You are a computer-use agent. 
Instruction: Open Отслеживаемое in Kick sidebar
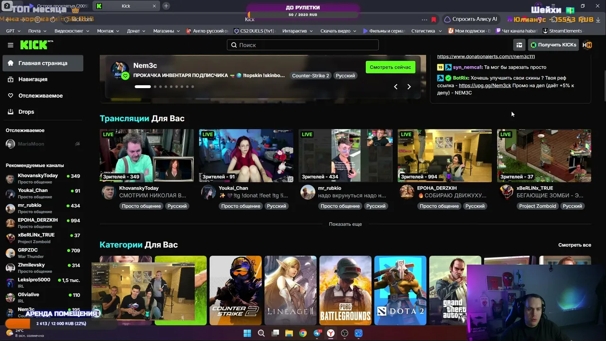(43, 96)
